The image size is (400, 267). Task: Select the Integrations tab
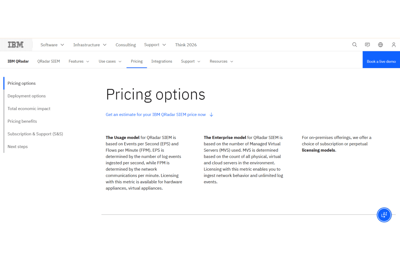(x=162, y=61)
